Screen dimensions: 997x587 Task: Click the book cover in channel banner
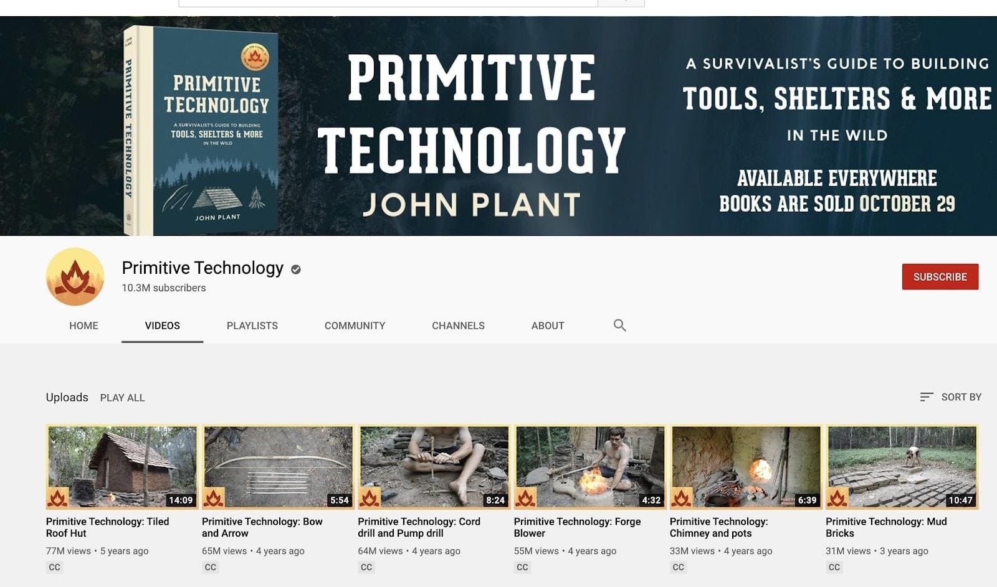click(201, 131)
